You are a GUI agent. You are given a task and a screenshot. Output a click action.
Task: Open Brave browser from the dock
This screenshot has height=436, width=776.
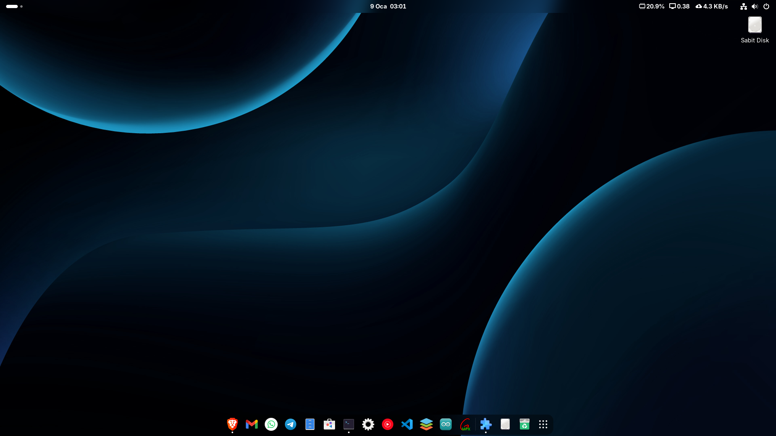click(232, 424)
